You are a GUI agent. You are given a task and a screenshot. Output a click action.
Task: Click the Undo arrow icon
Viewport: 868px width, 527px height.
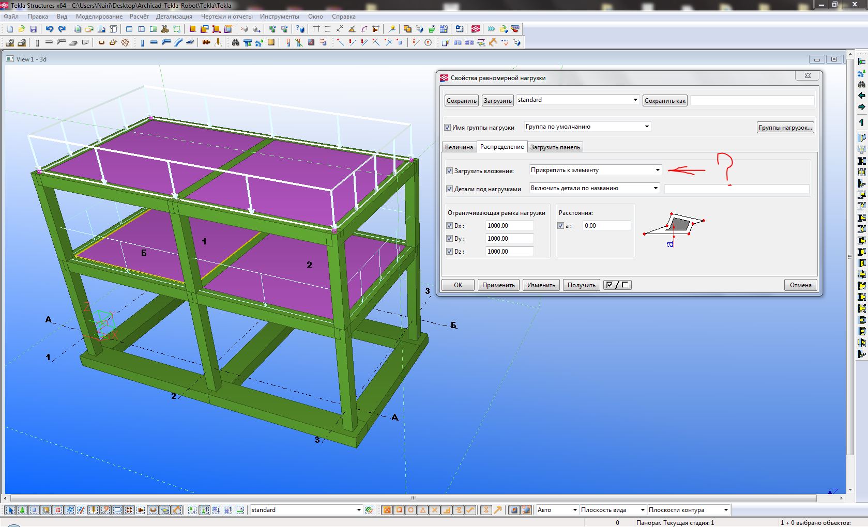pos(49,29)
